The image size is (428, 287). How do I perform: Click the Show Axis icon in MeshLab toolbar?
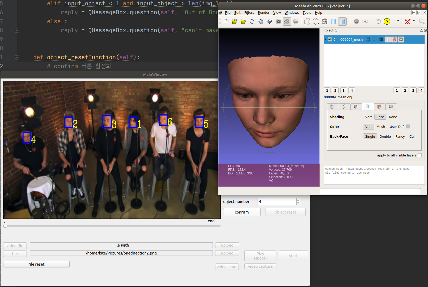[365, 21]
